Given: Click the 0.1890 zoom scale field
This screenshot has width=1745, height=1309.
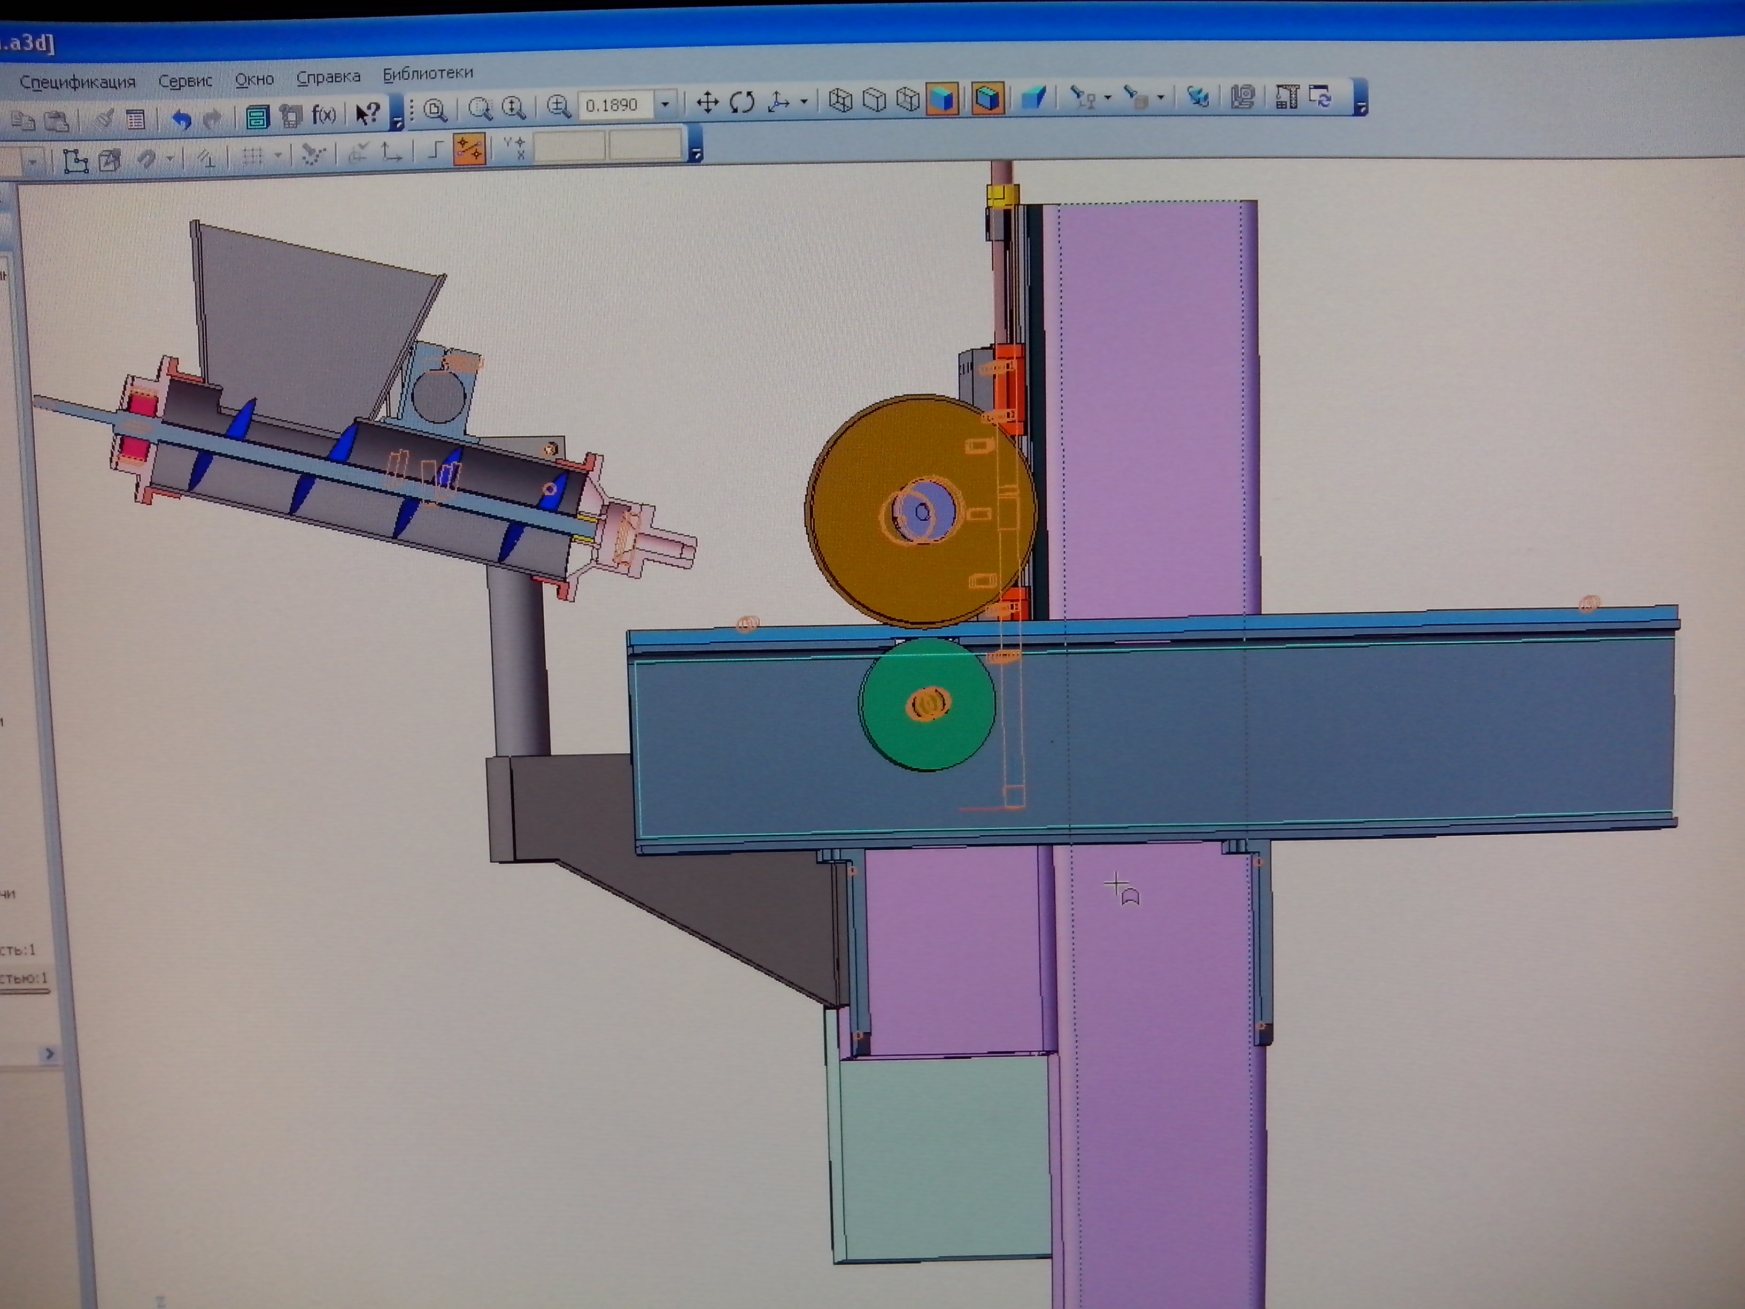Looking at the screenshot, I should coord(614,105).
